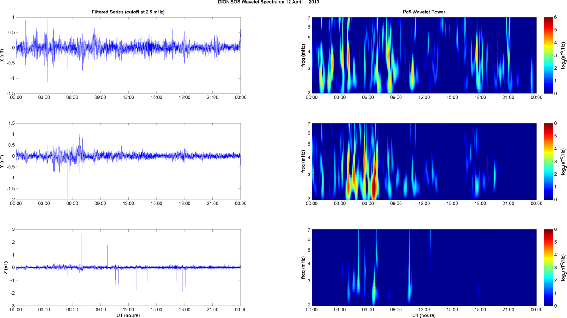Click the color bar beside the bottom spectrogram
The image size is (567, 318).
(548, 267)
